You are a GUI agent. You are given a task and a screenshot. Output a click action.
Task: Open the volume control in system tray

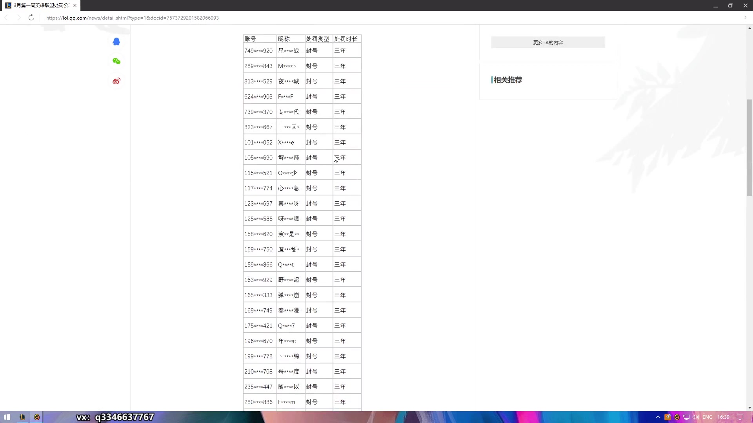coord(696,417)
